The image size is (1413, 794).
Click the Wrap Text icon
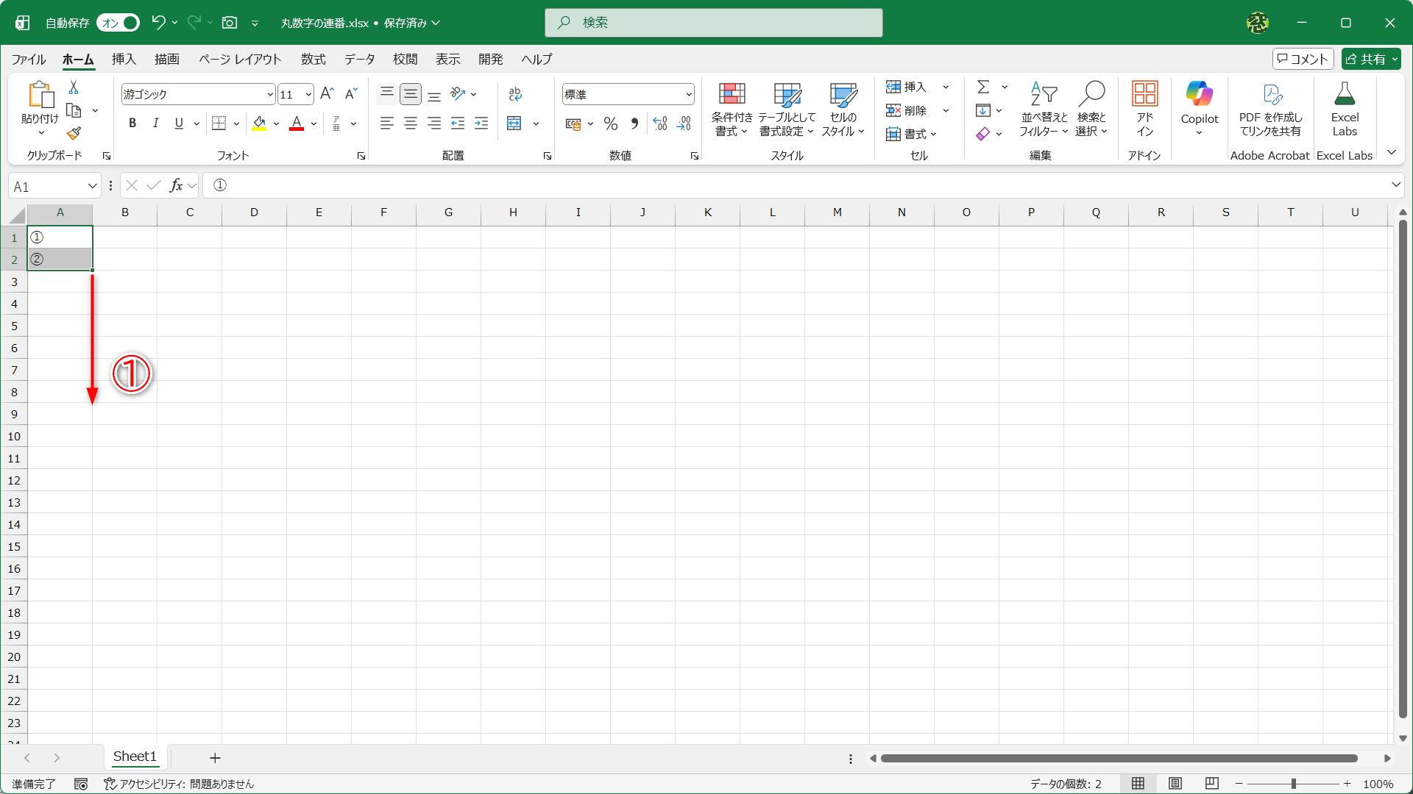(x=515, y=94)
